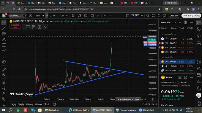Switch chart to fullscreen mode
The image size is (202, 113).
pyautogui.click(x=159, y=16)
